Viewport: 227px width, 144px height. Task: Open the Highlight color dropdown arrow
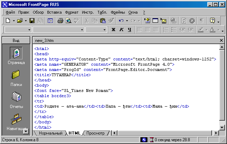click(x=207, y=30)
